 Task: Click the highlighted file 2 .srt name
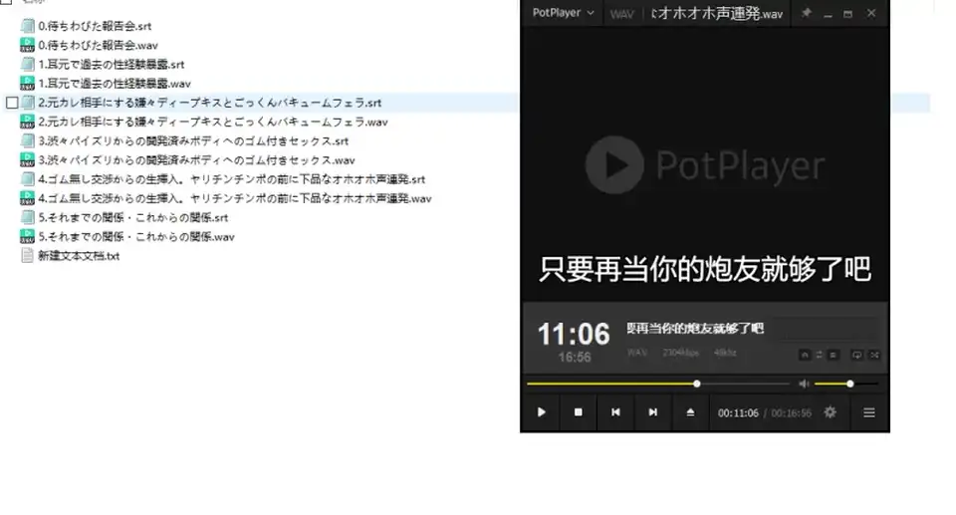(x=210, y=103)
